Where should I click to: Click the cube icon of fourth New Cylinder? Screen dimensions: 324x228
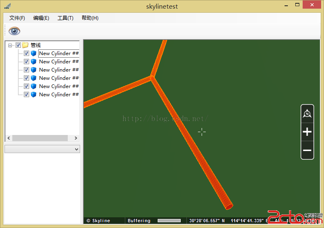point(34,78)
